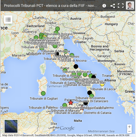Open the map info details icon
The height and width of the screenshot is (137, 136).
104,6
